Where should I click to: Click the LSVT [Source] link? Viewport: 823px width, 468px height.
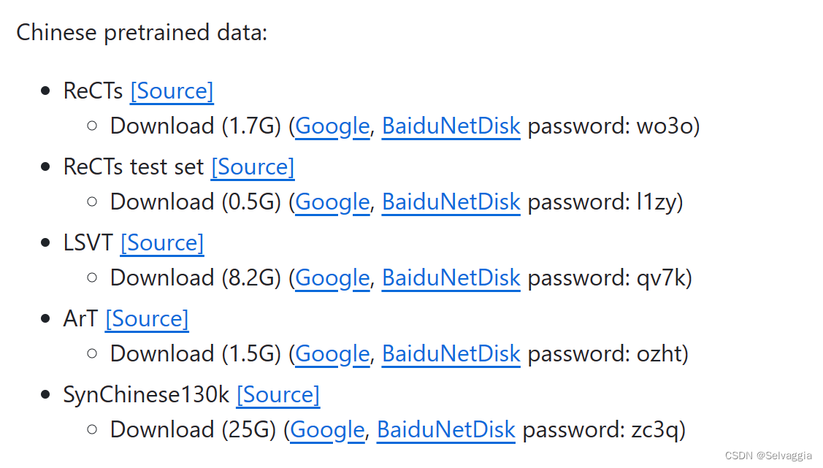click(162, 243)
